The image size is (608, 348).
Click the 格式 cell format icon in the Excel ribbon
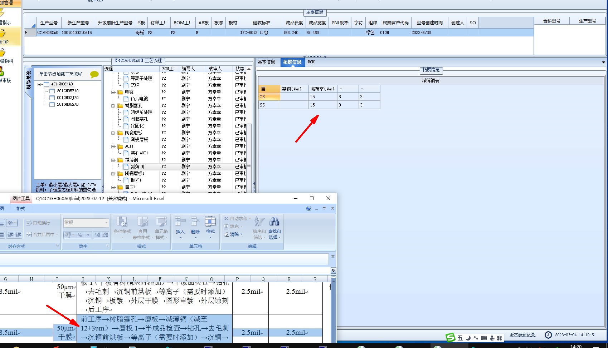tap(210, 222)
